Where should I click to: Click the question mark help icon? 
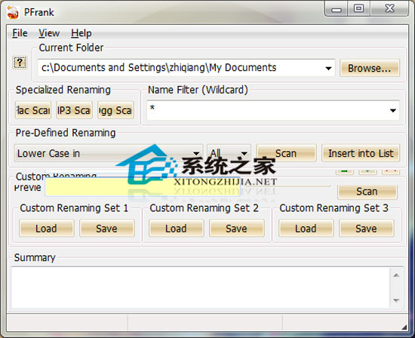point(20,63)
